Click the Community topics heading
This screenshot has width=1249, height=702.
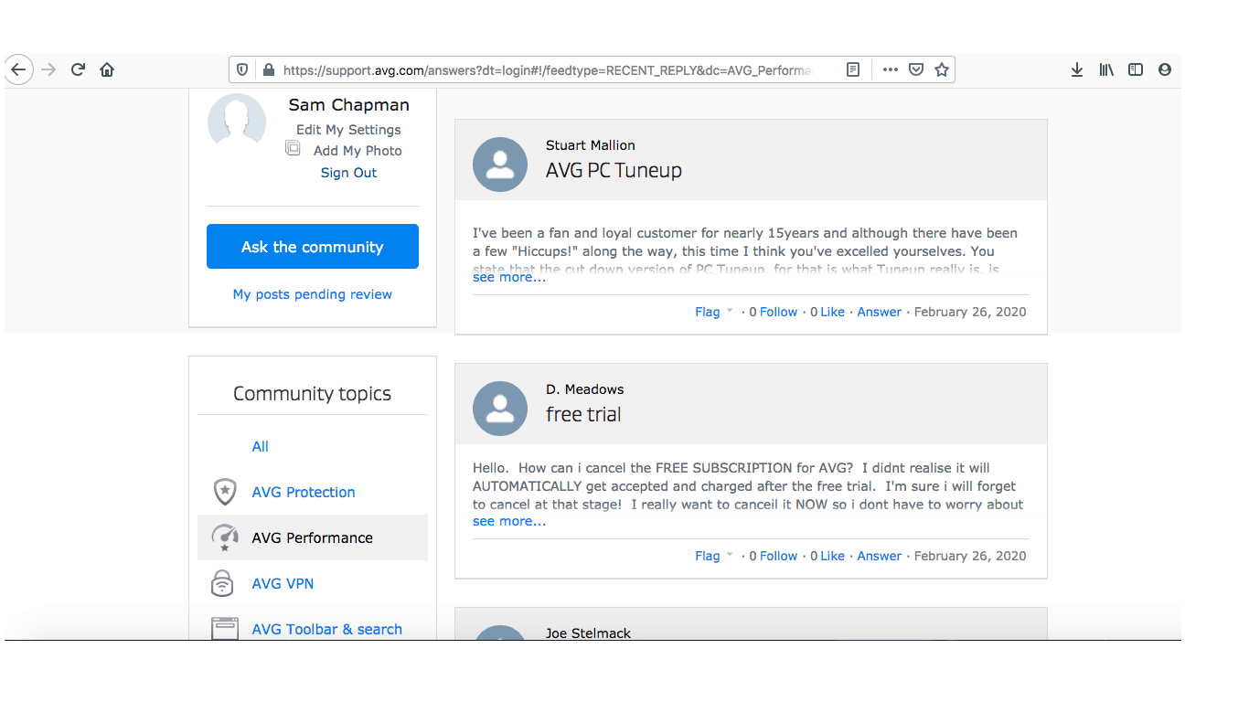313,394
